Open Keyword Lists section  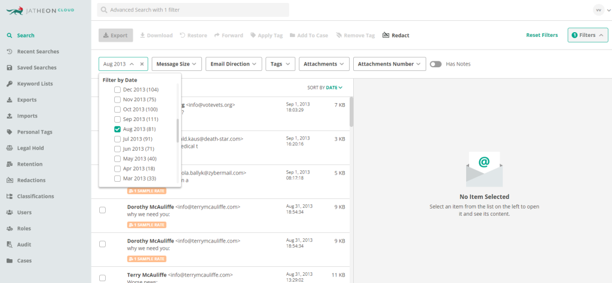(35, 83)
